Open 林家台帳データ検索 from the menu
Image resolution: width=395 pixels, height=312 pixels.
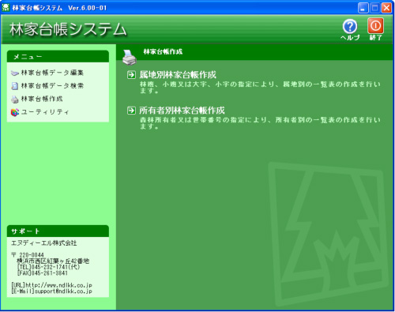click(52, 86)
